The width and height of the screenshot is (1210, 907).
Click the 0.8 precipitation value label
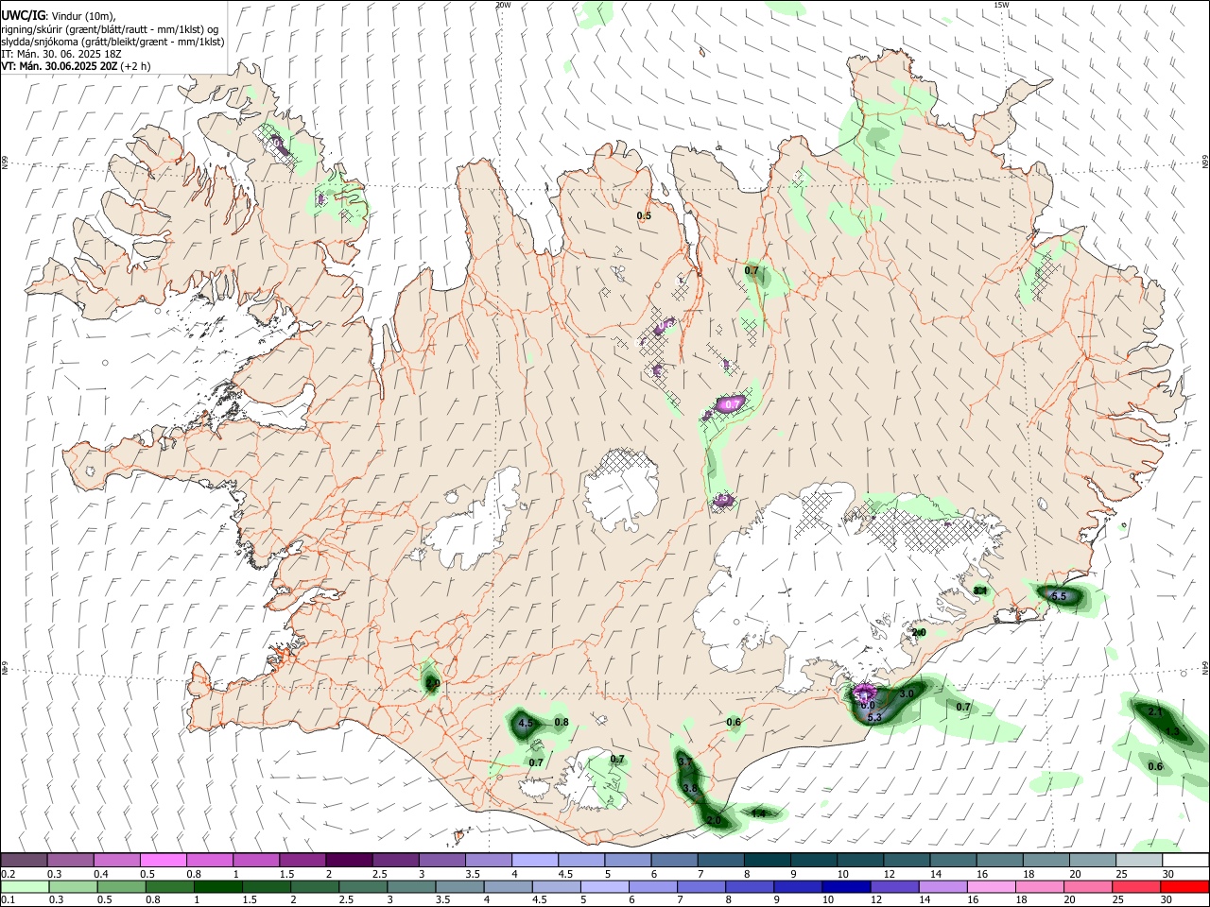click(x=562, y=722)
